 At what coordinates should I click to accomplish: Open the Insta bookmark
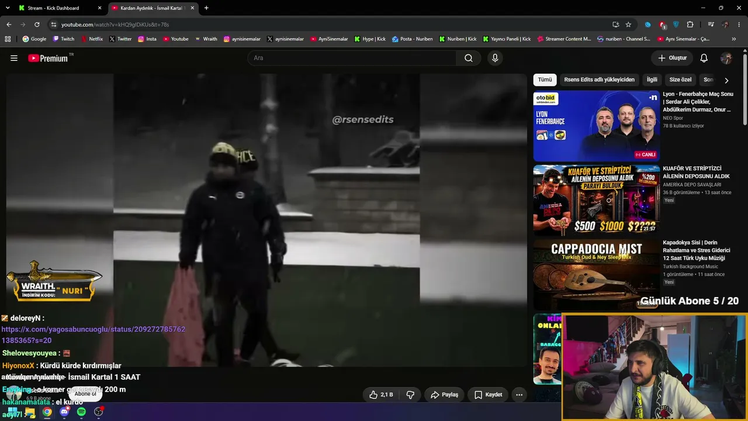pos(147,39)
